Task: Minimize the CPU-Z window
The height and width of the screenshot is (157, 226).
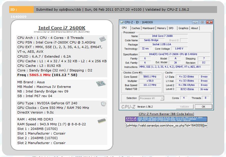Action: click(195, 22)
